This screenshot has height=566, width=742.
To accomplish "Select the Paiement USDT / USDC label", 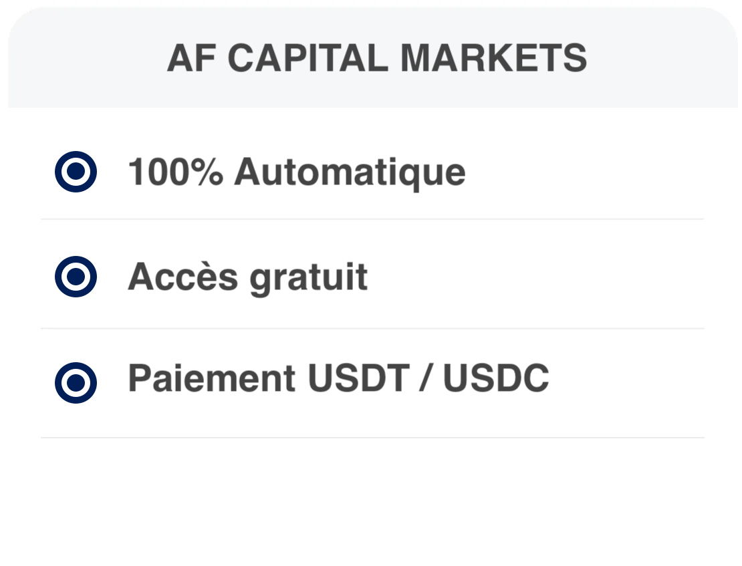I will (338, 379).
